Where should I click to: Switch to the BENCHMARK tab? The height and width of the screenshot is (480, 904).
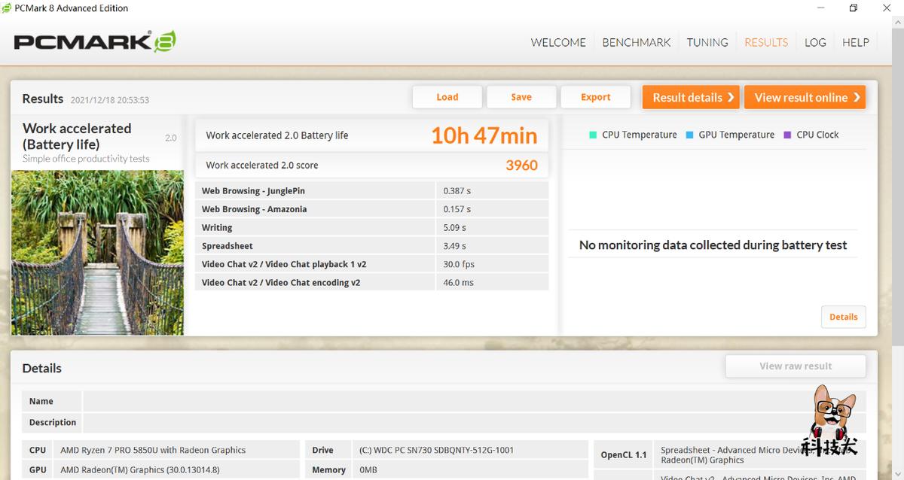coord(636,42)
